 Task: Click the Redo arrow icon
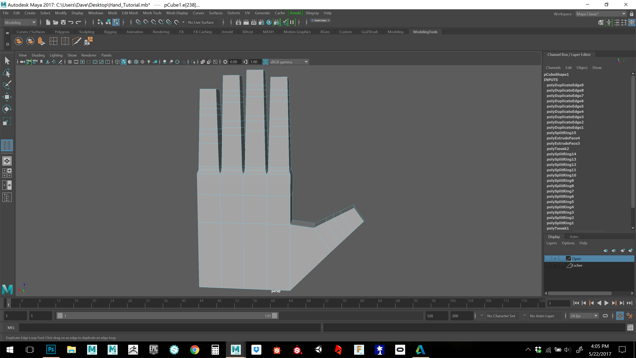79,22
